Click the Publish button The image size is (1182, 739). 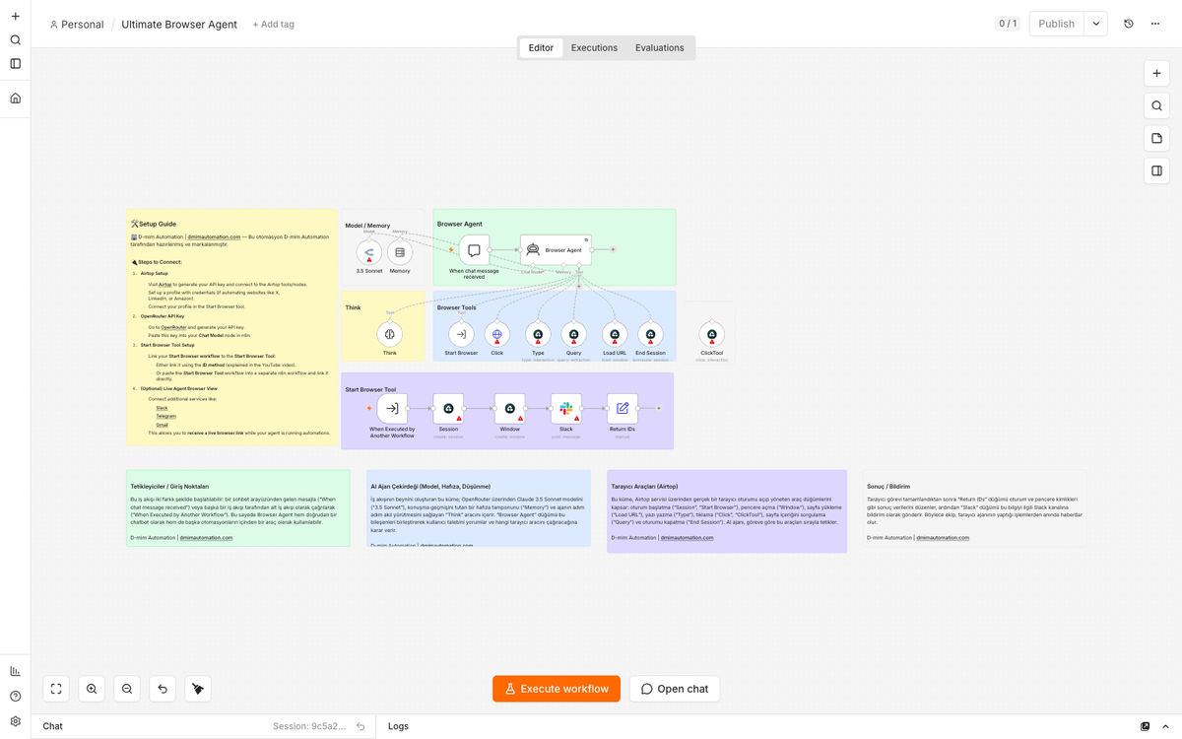[x=1056, y=24]
